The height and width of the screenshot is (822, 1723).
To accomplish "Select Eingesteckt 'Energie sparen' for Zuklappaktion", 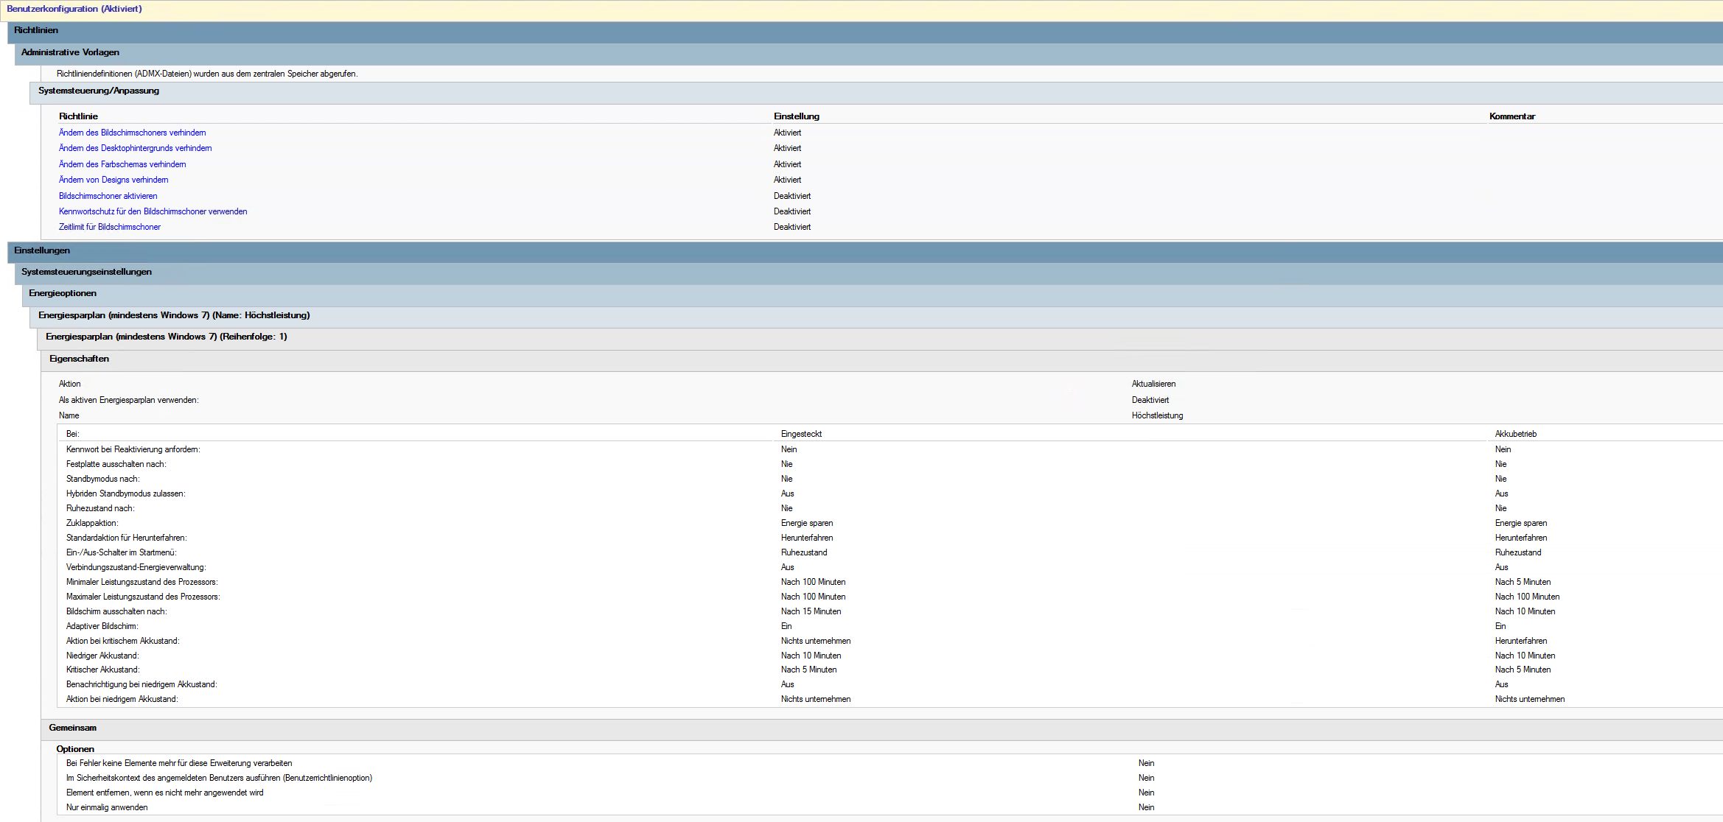I will [x=807, y=523].
